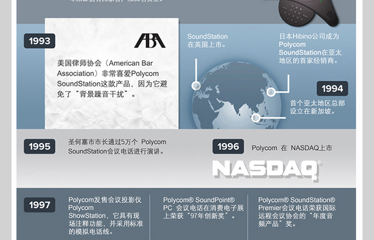Screen dimensions: 374x240
Task: Click the 日本Hibino distributor text
Action: point(309,48)
